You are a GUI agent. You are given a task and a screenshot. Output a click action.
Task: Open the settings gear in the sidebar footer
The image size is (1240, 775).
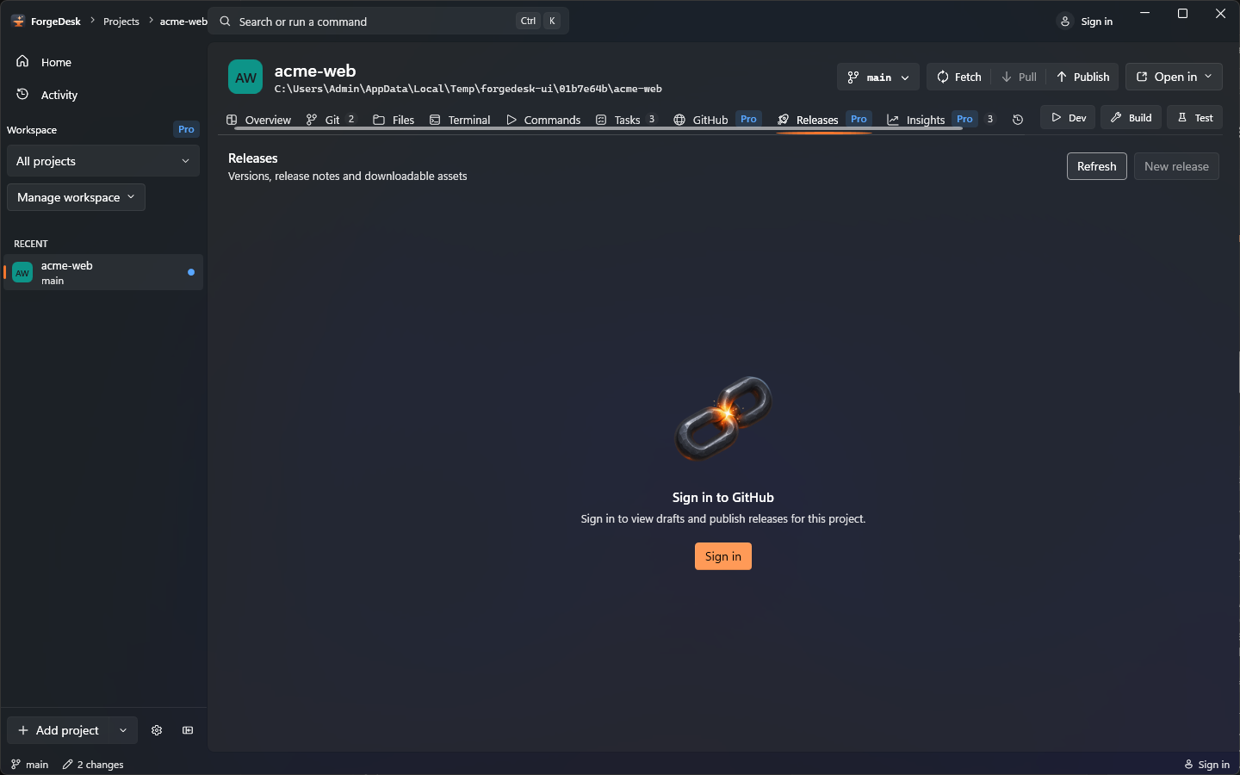point(157,730)
